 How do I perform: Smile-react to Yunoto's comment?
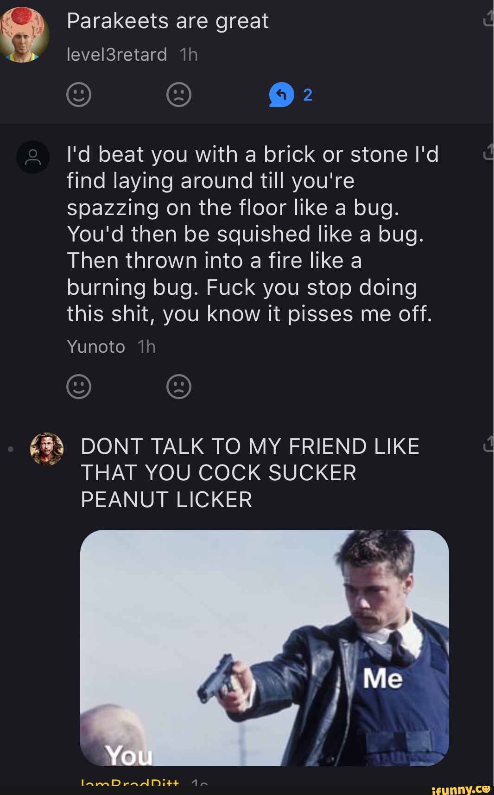79,387
